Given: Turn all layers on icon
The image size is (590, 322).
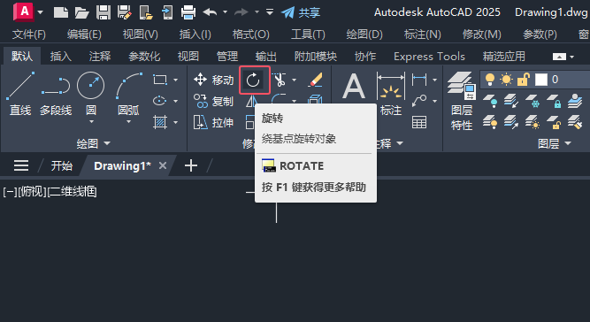Looking at the screenshot, I should pos(490,122).
